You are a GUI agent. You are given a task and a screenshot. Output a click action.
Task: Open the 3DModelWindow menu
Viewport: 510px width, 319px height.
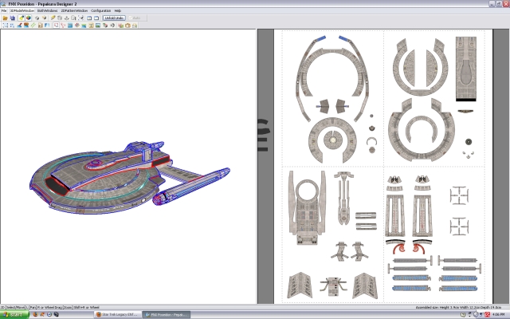pyautogui.click(x=22, y=10)
